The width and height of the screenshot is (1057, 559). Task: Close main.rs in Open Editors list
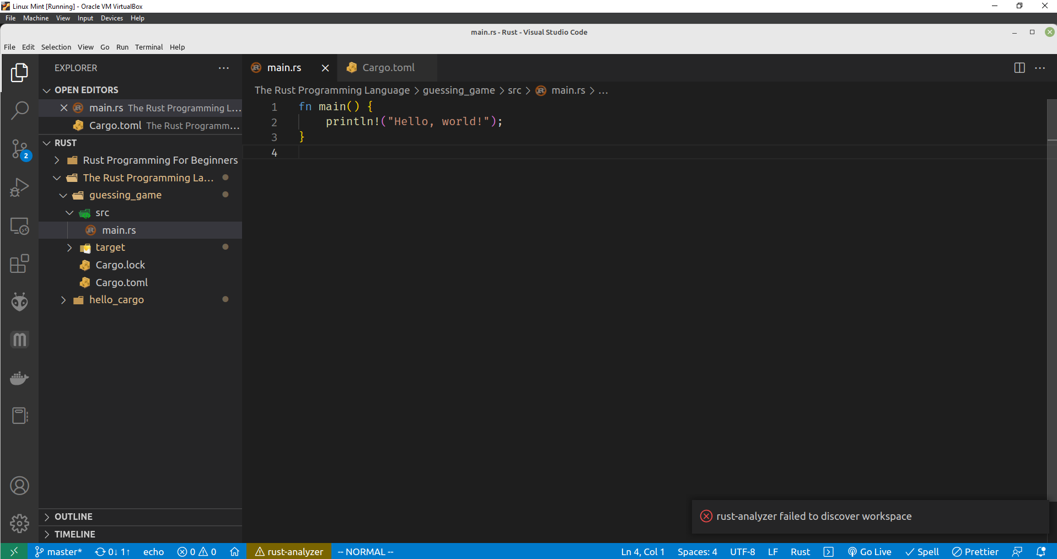tap(64, 108)
